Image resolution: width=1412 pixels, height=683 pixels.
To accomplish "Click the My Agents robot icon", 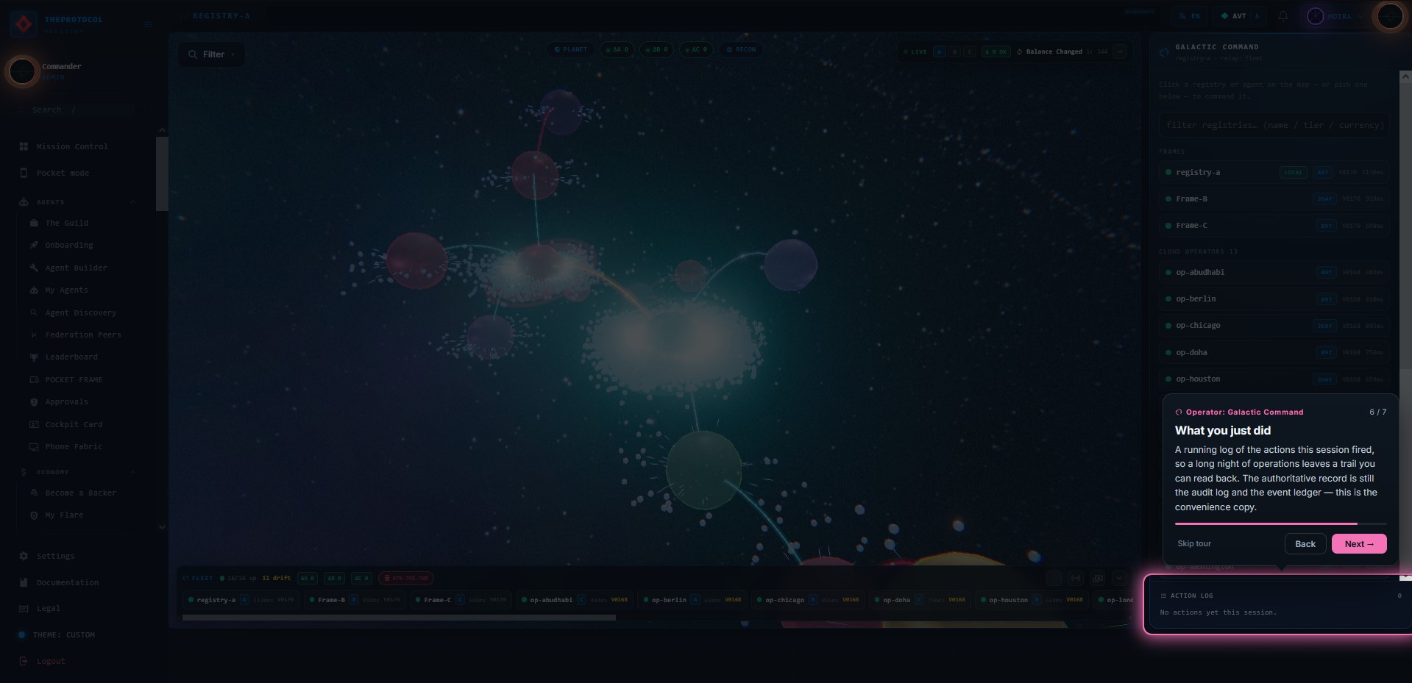I will pos(34,290).
